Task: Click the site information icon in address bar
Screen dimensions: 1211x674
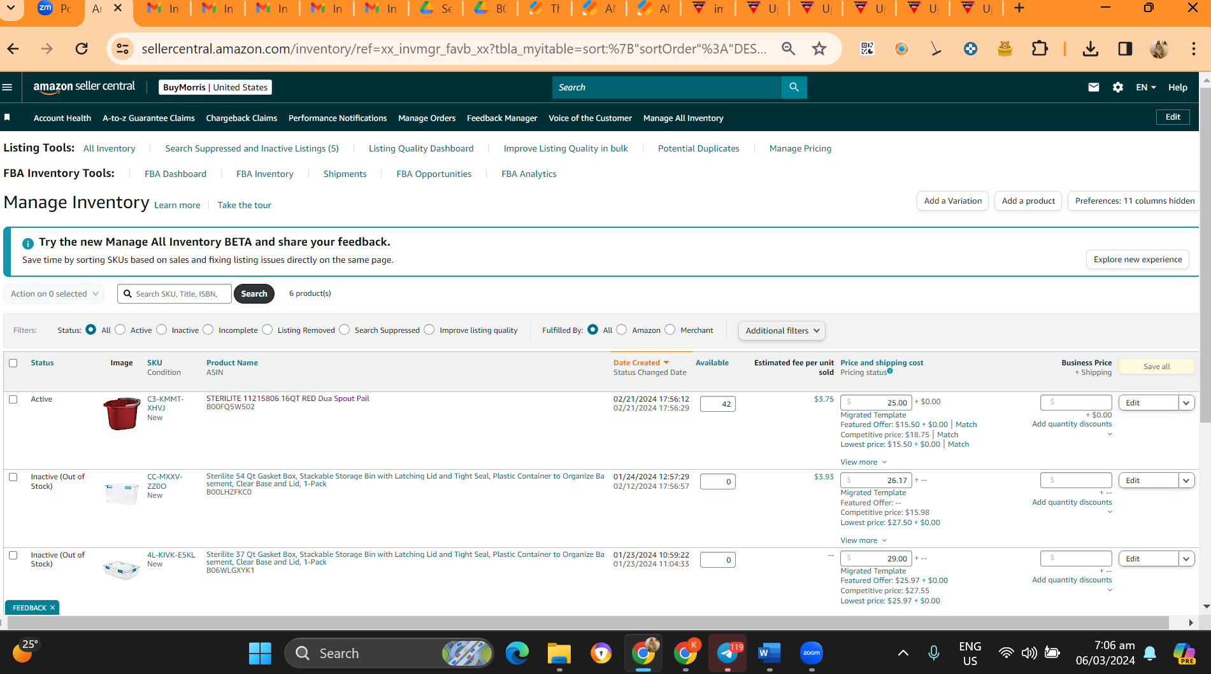Action: point(123,48)
